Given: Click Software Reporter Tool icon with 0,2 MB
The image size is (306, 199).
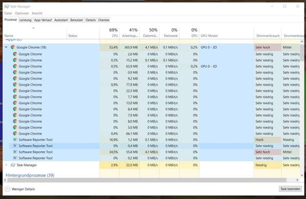Looking at the screenshot, I should [15, 158].
